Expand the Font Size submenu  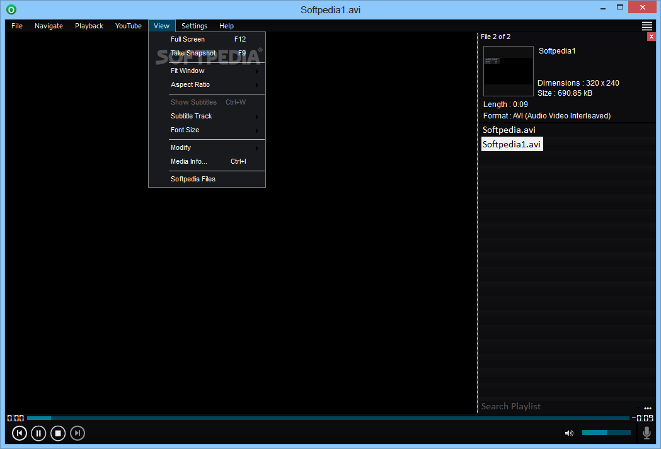pyautogui.click(x=207, y=130)
